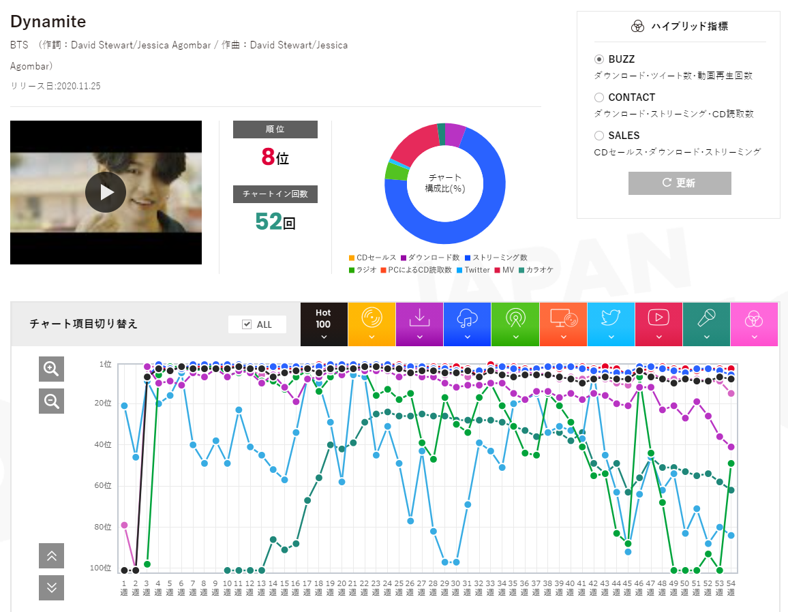The height and width of the screenshot is (612, 788).
Task: Toggle the MV video play icon tab
Action: pyautogui.click(x=659, y=324)
